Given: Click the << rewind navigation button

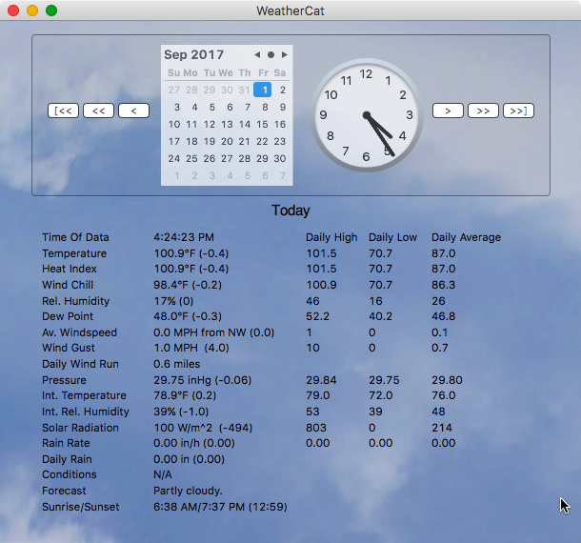Looking at the screenshot, I should pyautogui.click(x=98, y=111).
